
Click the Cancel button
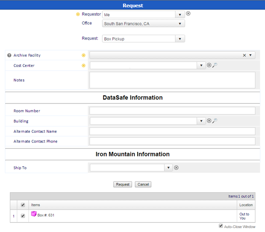coord(143,184)
